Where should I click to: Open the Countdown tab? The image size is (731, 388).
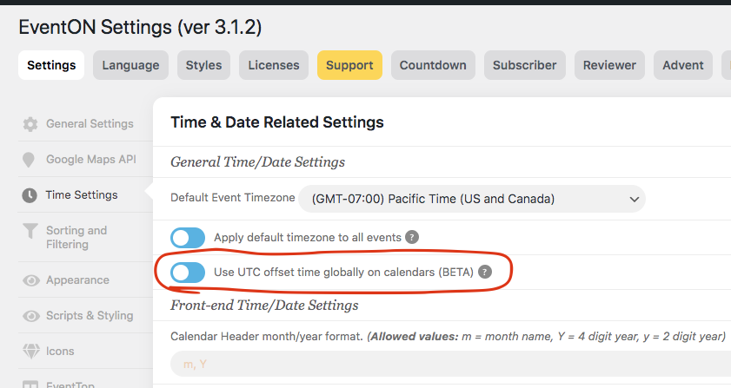[x=433, y=65]
